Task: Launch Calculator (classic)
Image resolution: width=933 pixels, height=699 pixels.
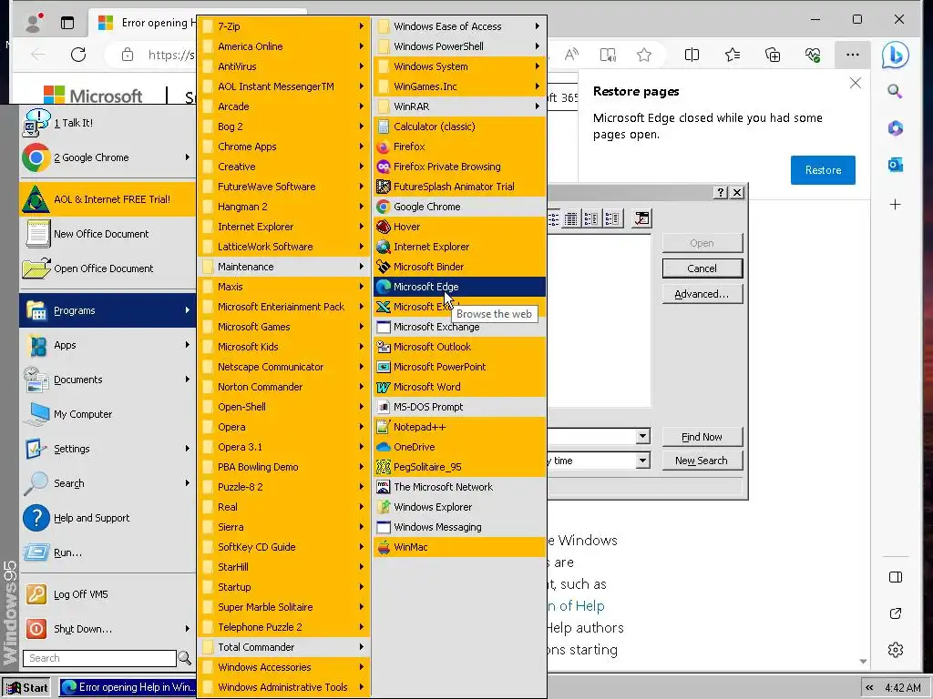Action: point(459,126)
